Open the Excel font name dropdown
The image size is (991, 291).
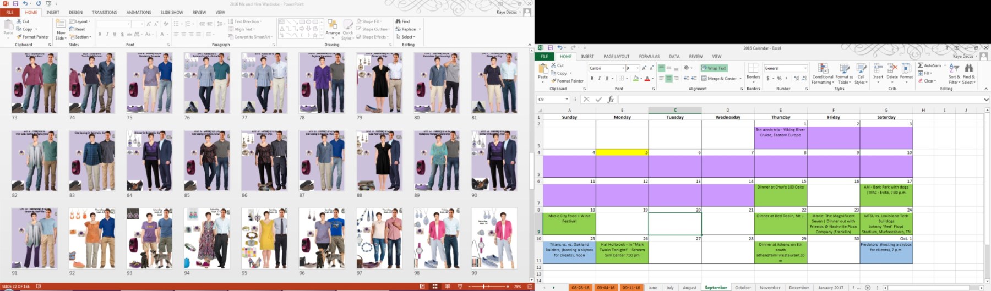click(x=623, y=68)
